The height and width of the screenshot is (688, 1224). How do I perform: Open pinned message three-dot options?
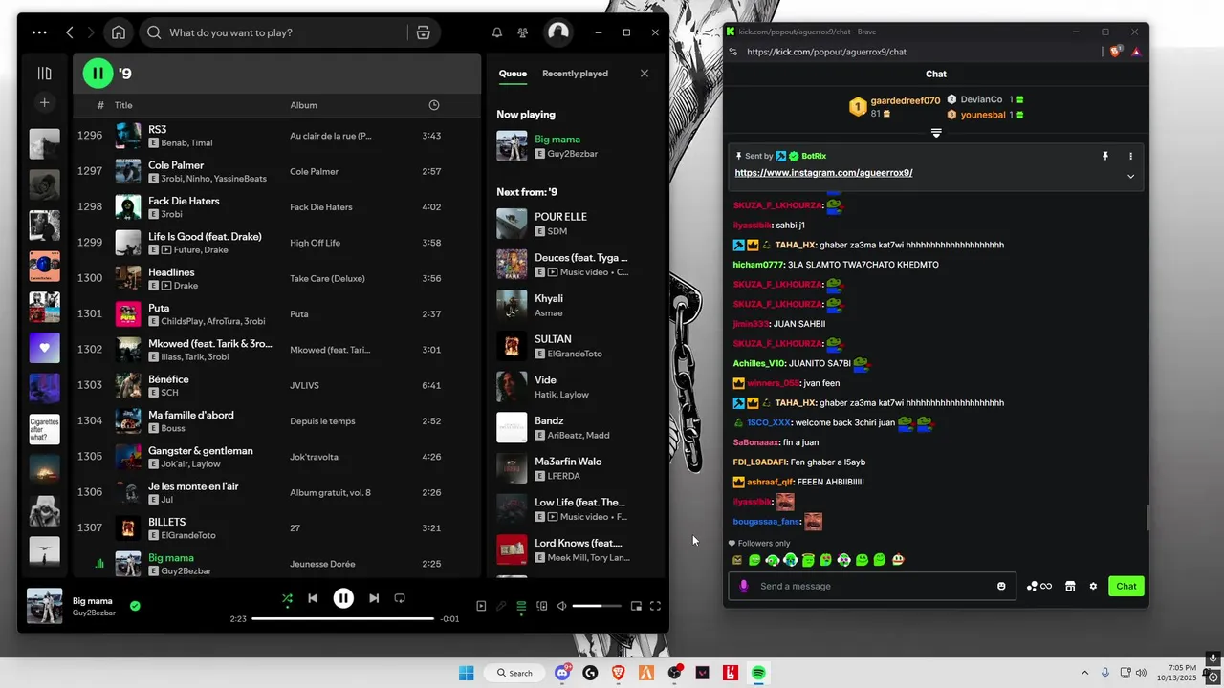(x=1130, y=156)
